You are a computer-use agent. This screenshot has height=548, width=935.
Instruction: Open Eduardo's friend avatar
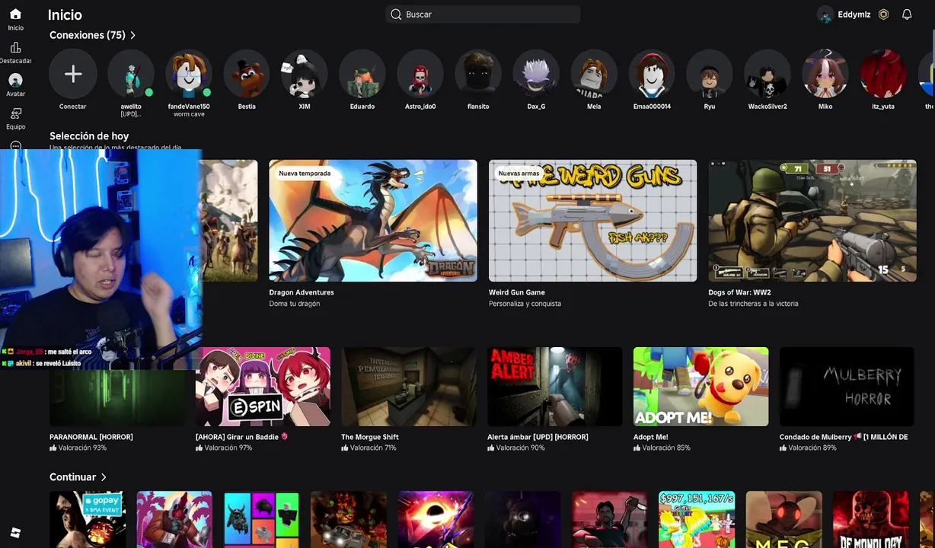coord(362,74)
